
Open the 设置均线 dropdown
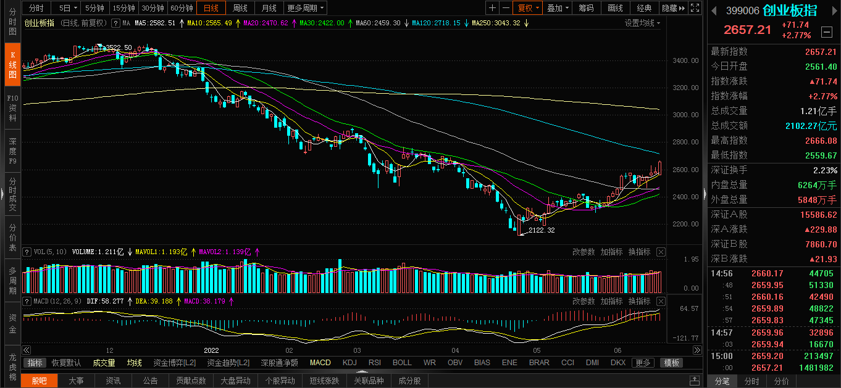pyautogui.click(x=642, y=23)
